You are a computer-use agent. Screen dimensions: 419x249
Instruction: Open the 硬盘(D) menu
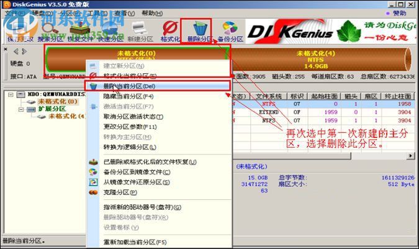42,13
